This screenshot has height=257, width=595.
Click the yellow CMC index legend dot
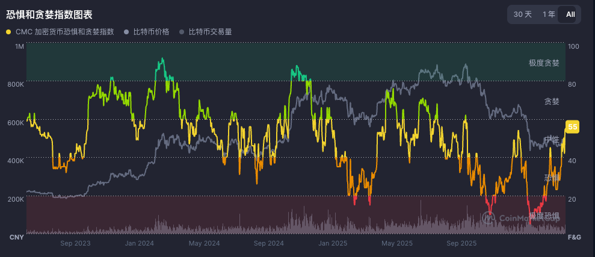coord(8,31)
